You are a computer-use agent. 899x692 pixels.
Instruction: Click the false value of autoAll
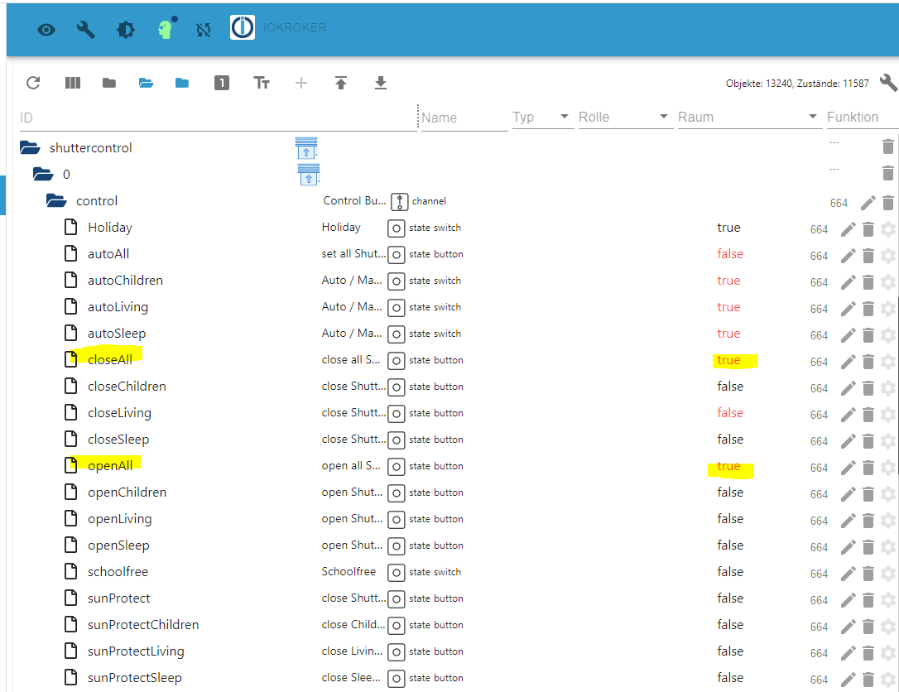[x=730, y=254]
